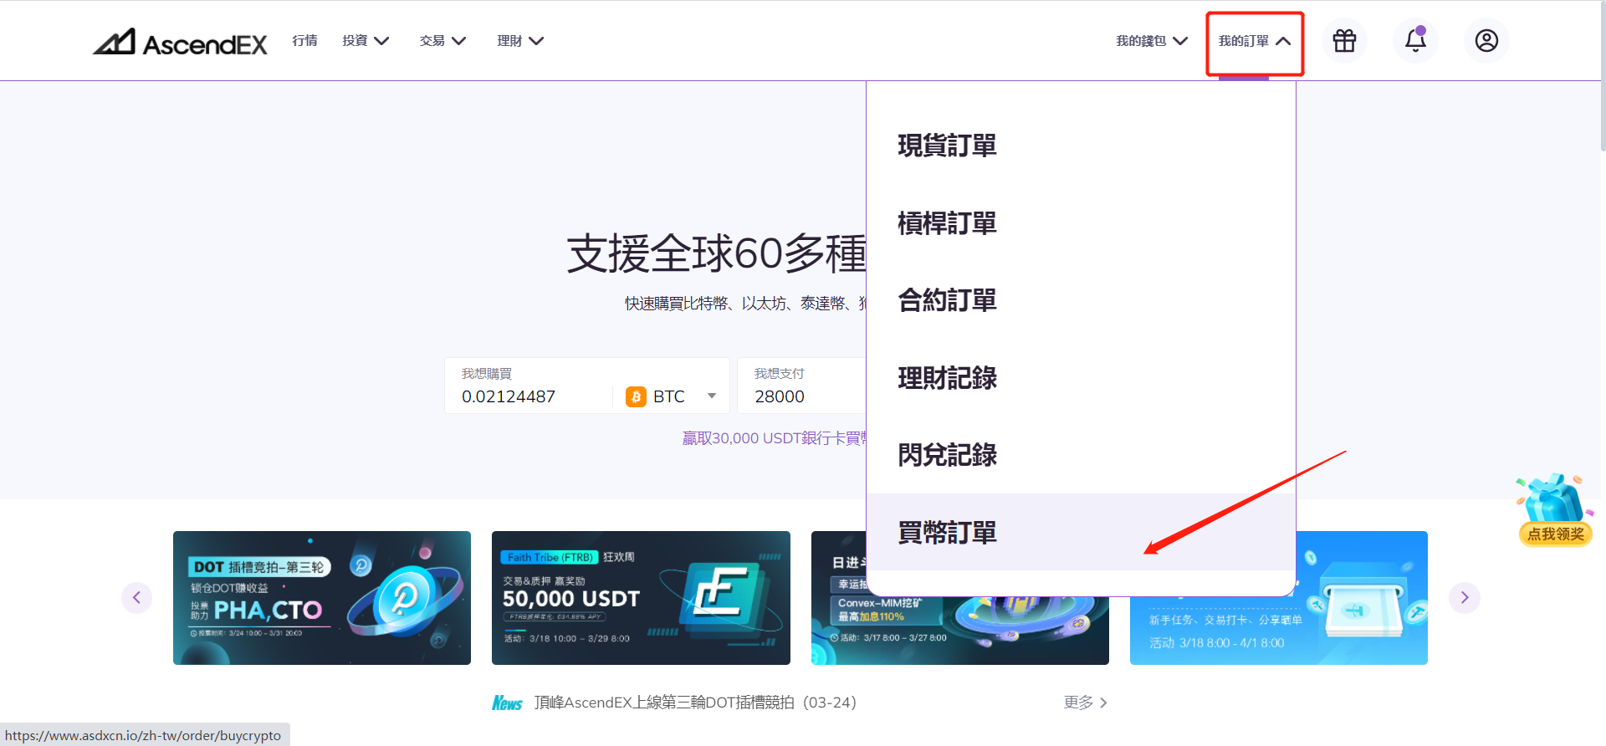Open the 贏取30,000 USDT promotion link
The width and height of the screenshot is (1606, 746).
[x=774, y=438]
